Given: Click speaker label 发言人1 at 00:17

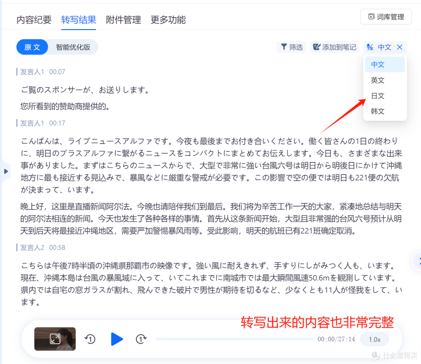Looking at the screenshot, I should (32, 123).
